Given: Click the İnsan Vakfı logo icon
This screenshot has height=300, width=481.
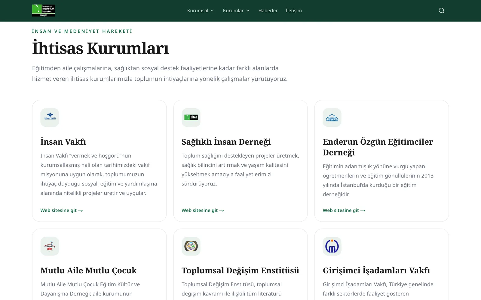Looking at the screenshot, I should 50,118.
